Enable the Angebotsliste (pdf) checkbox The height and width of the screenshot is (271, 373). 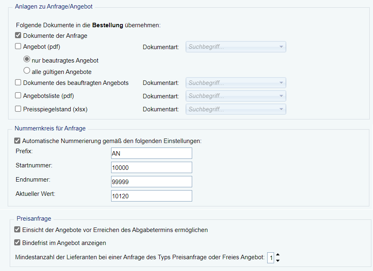click(18, 96)
